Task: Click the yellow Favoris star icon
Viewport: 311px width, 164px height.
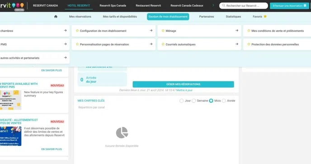Action: point(265,16)
